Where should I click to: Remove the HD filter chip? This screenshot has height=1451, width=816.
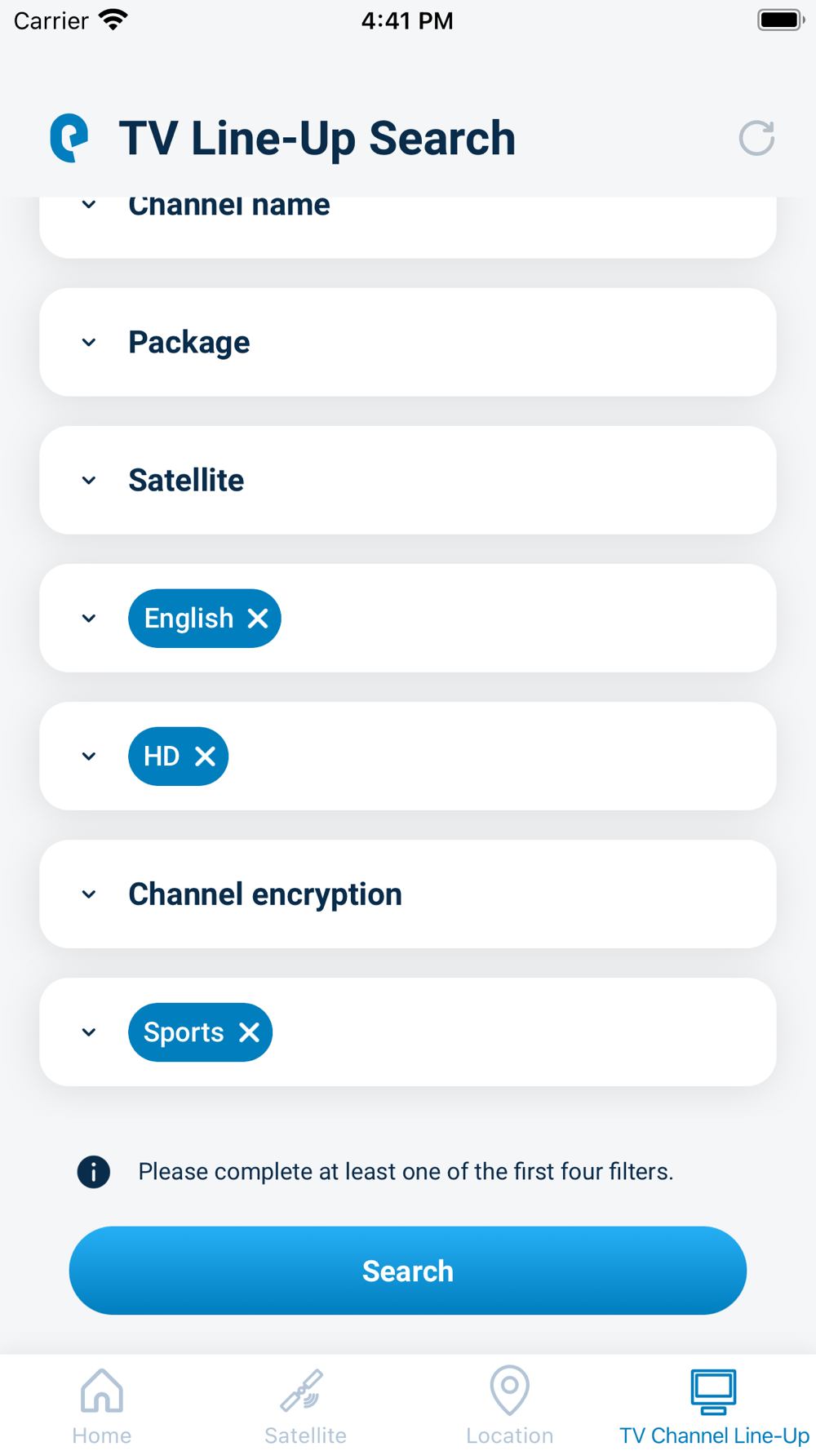(206, 757)
